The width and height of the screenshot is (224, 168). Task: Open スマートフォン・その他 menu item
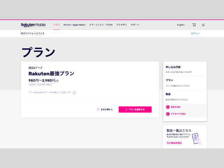101,25
